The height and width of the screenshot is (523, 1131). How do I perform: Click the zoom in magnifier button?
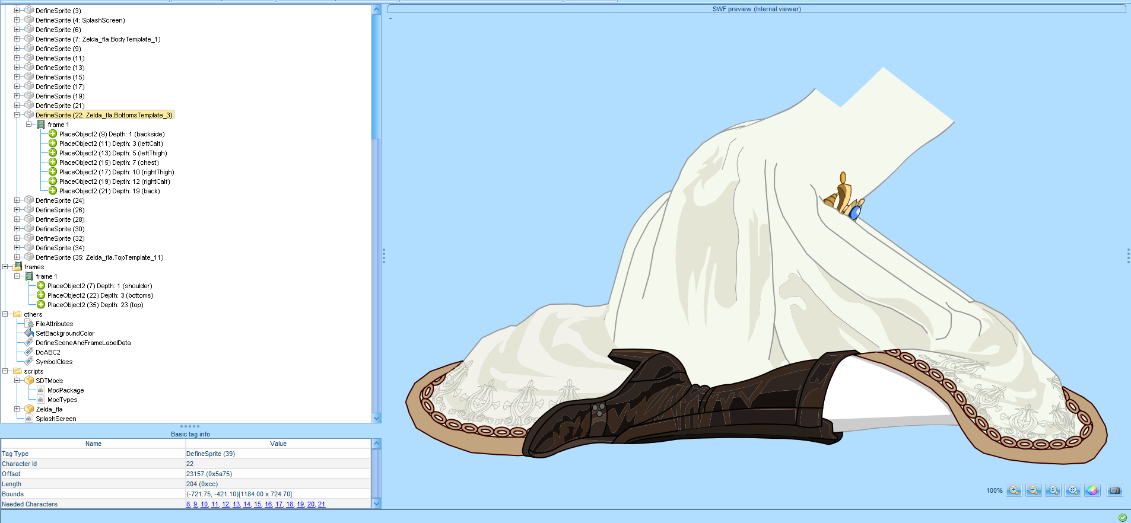pyautogui.click(x=1014, y=490)
